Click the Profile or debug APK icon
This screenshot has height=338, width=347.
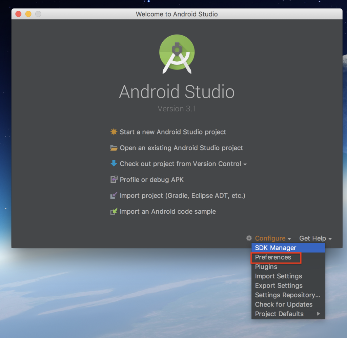[x=114, y=179]
